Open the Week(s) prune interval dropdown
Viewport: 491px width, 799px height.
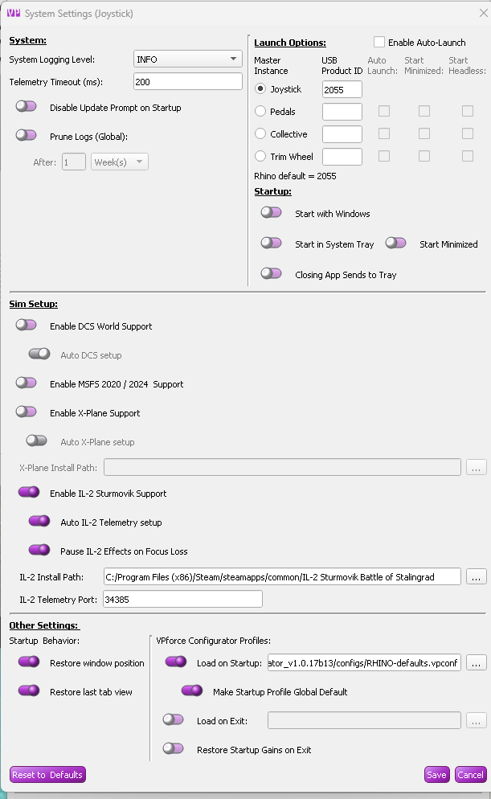(120, 162)
